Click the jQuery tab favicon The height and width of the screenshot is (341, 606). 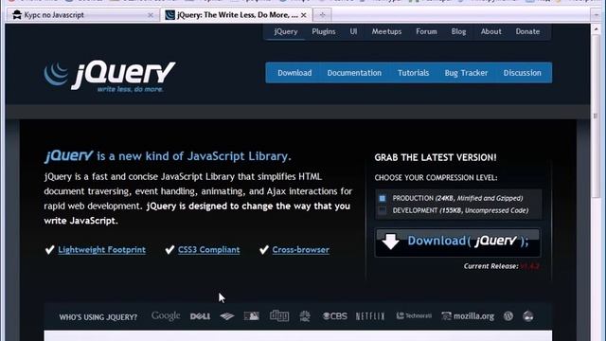click(x=169, y=15)
